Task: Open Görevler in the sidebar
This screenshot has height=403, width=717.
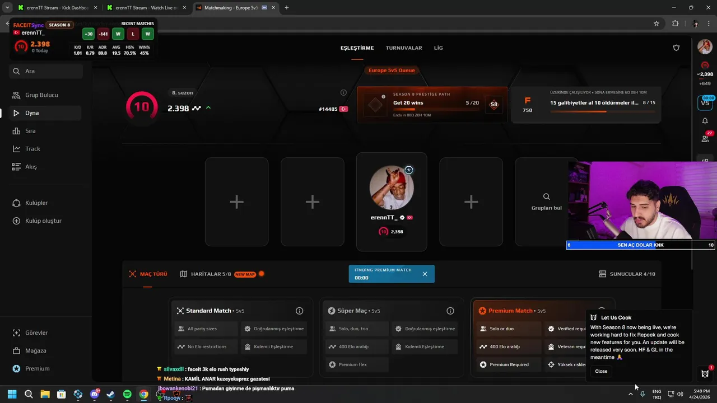Action: click(x=46, y=332)
